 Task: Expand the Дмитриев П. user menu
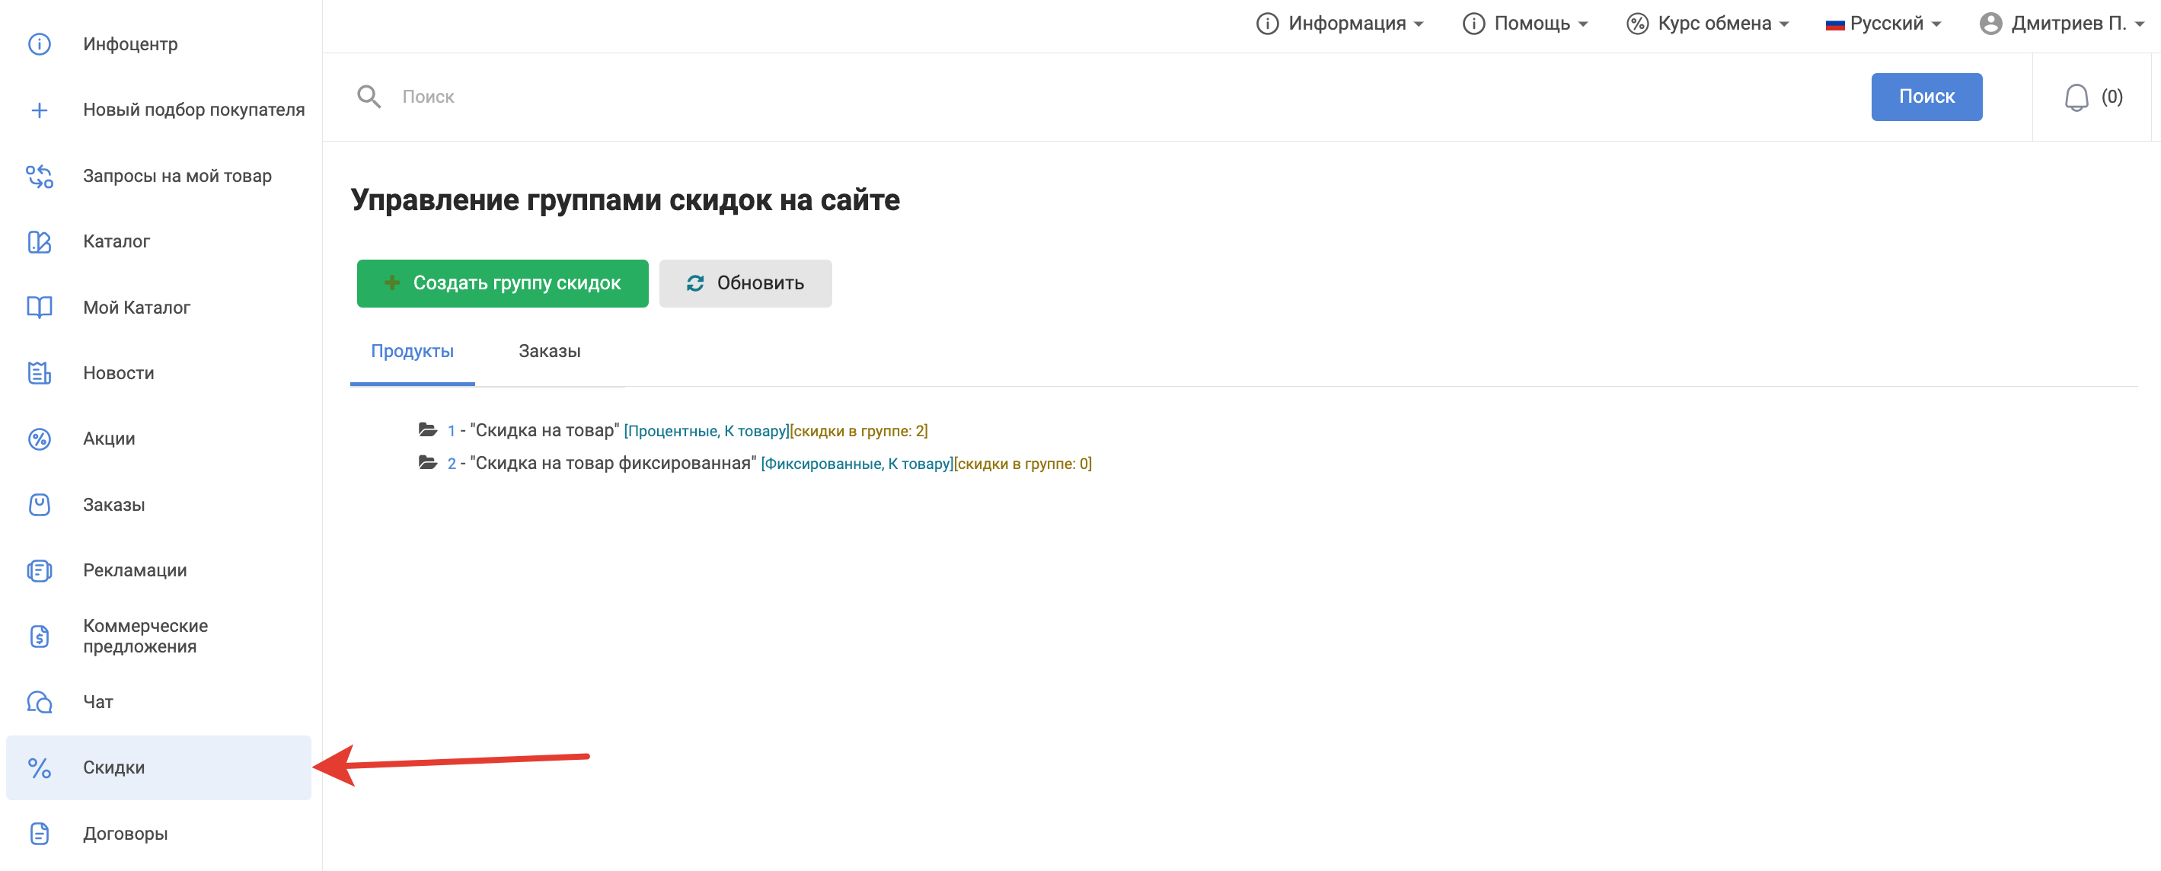click(x=2060, y=24)
